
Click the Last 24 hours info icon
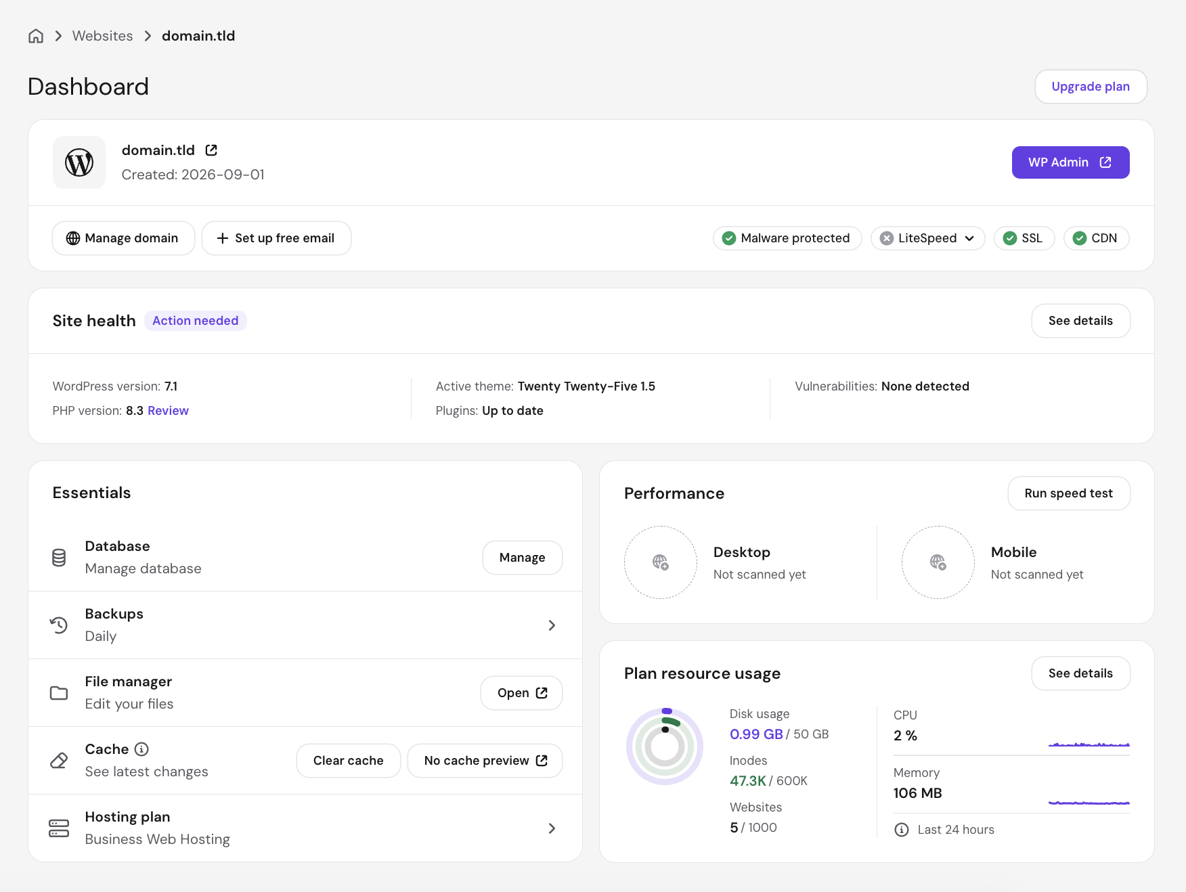coord(902,830)
